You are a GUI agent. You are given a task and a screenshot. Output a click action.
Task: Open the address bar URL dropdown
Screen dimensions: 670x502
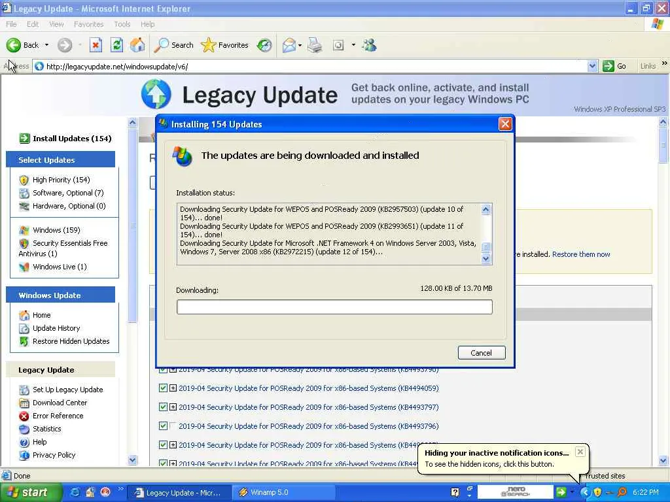(x=591, y=66)
